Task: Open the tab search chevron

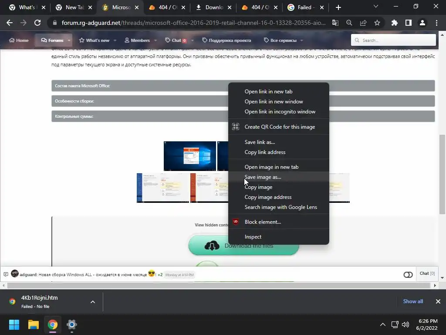Action: (x=376, y=6)
